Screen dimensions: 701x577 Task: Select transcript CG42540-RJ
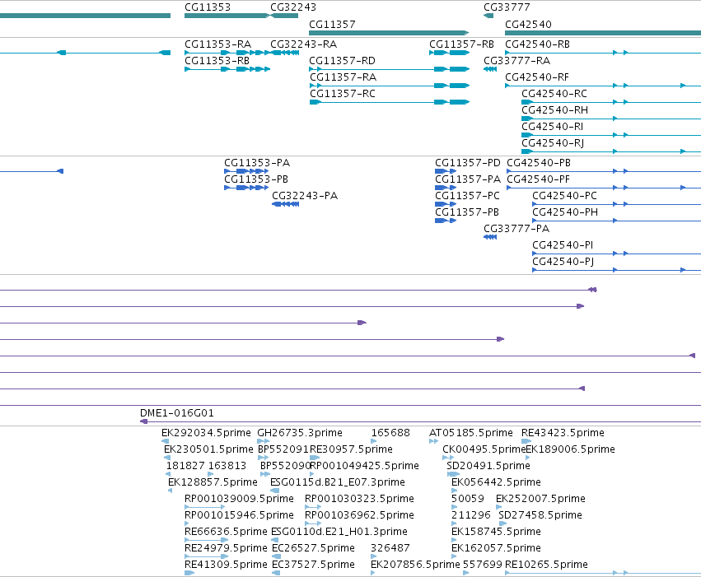pyautogui.click(x=553, y=143)
